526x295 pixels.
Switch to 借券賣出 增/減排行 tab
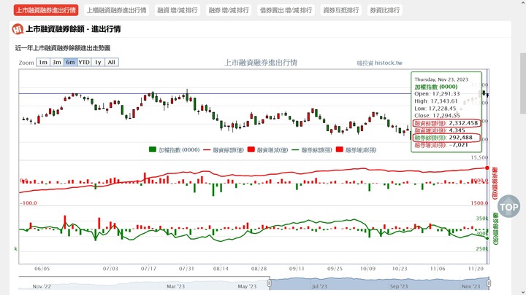tap(286, 10)
